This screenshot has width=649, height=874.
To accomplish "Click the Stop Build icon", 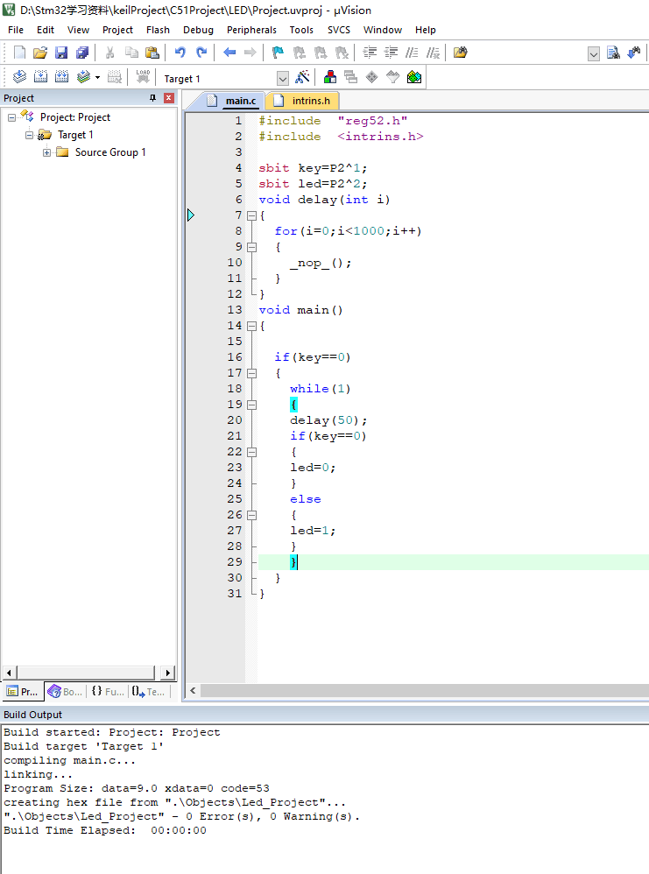I will (x=115, y=76).
